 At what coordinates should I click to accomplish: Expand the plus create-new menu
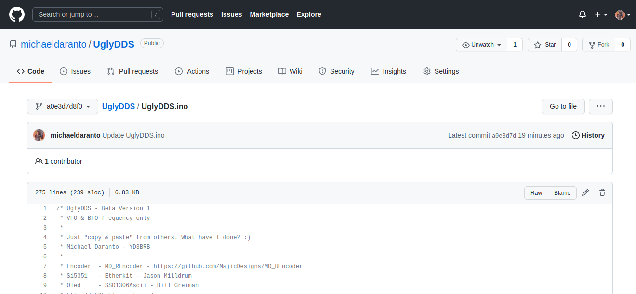click(x=601, y=14)
